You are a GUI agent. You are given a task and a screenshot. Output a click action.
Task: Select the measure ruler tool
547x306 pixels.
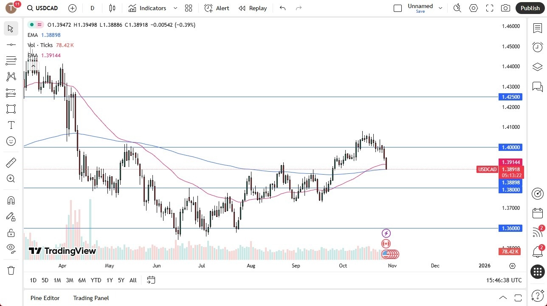11,162
